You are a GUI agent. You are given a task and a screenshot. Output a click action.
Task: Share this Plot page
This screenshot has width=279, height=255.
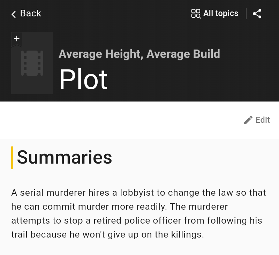pyautogui.click(x=257, y=14)
